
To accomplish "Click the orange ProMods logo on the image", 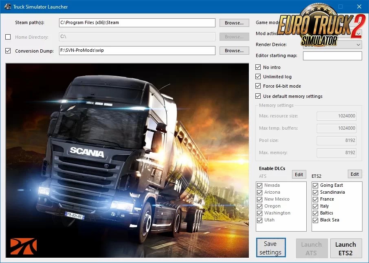I will tap(24, 247).
